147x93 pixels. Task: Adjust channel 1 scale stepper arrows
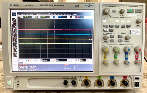click(34, 17)
